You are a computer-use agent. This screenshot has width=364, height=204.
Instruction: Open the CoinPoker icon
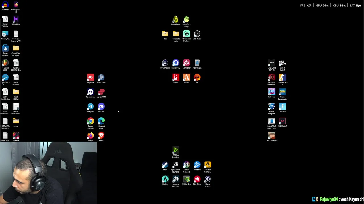tap(187, 64)
